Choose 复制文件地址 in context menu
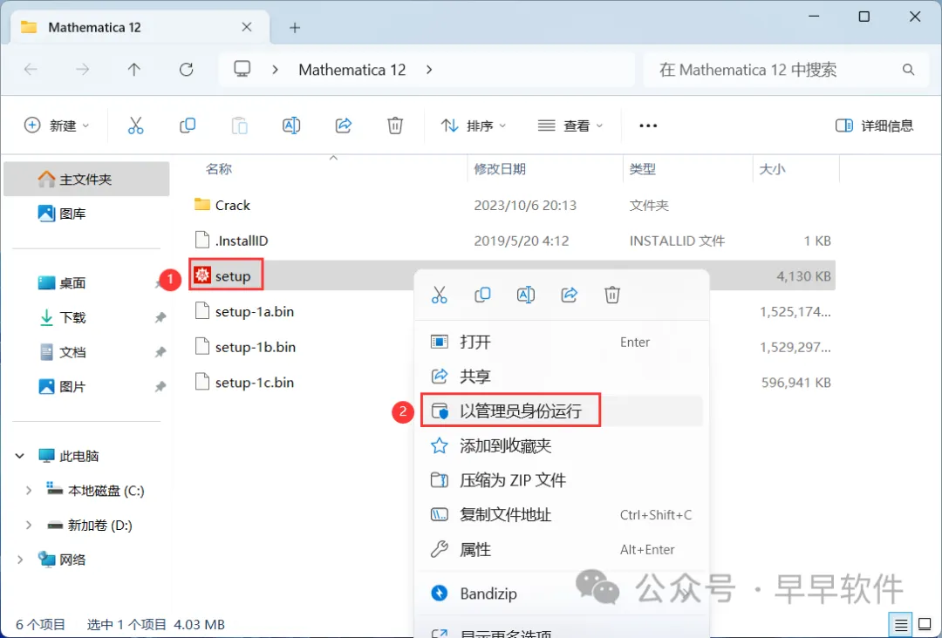Image resolution: width=942 pixels, height=638 pixels. pyautogui.click(x=563, y=515)
